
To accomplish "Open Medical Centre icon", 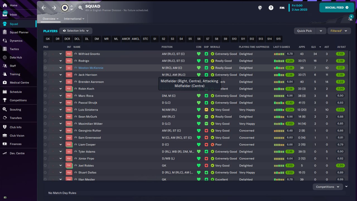I will pos(5,82).
